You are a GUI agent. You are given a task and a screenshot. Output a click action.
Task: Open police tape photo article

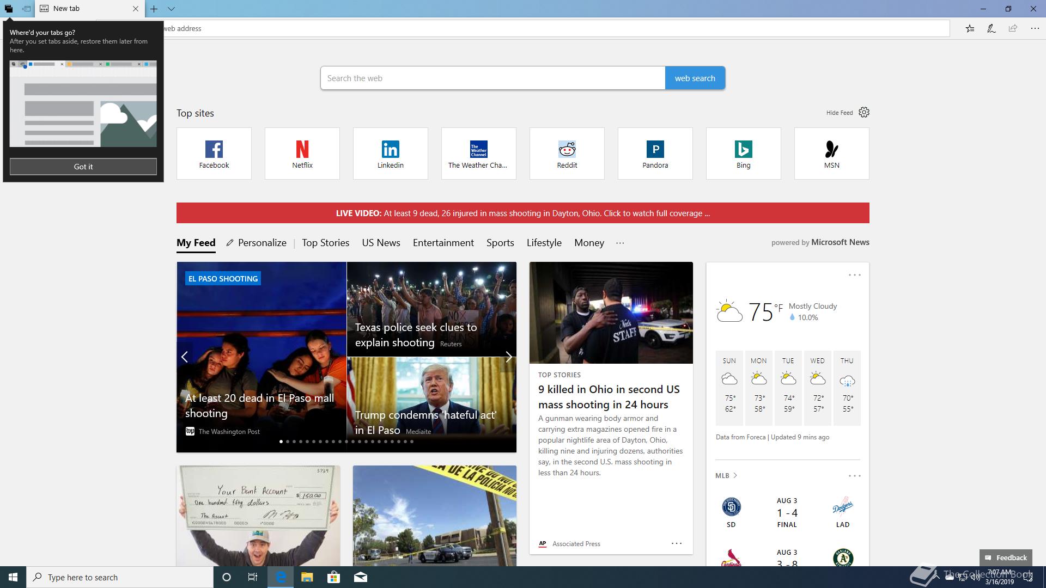pyautogui.click(x=435, y=516)
